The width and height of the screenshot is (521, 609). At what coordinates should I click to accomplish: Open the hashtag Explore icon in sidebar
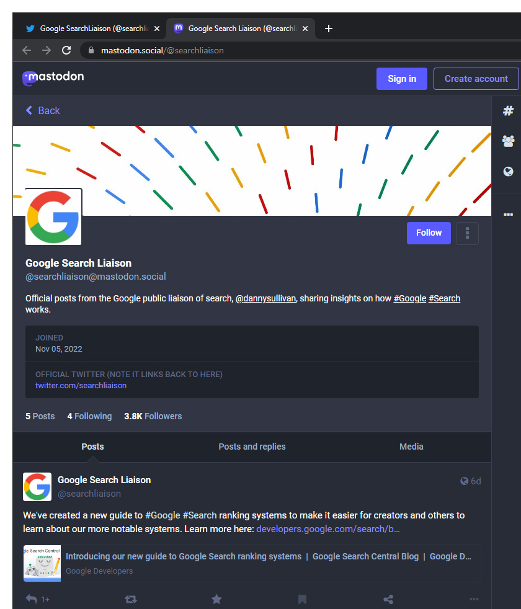pos(508,110)
